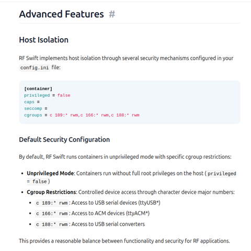
Task: Click the Unprivileged Mode bold text
Action: 50,173
